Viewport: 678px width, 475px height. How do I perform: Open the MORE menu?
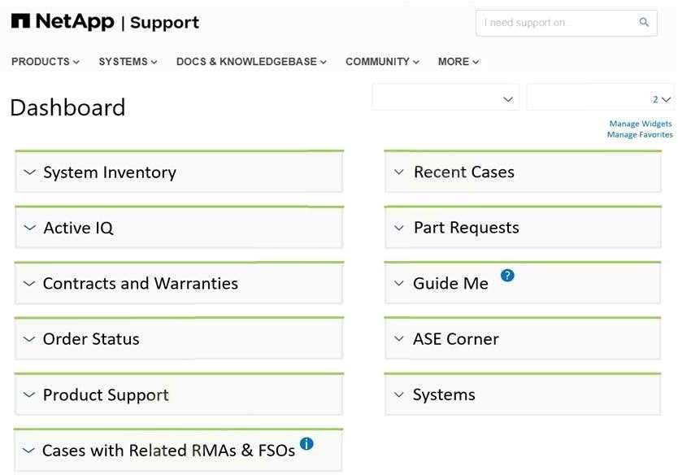point(459,62)
